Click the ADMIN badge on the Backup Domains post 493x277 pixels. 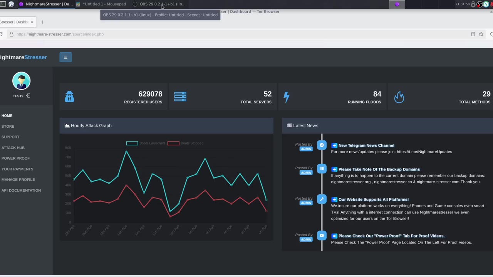pyautogui.click(x=306, y=173)
